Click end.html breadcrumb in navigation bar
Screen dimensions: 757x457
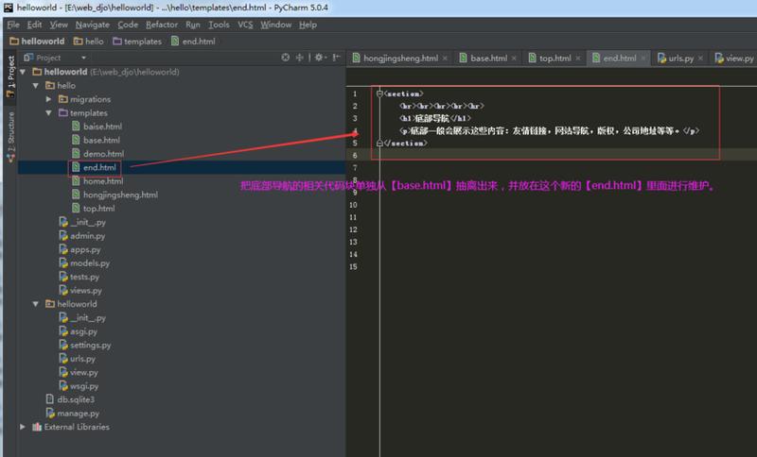click(193, 42)
